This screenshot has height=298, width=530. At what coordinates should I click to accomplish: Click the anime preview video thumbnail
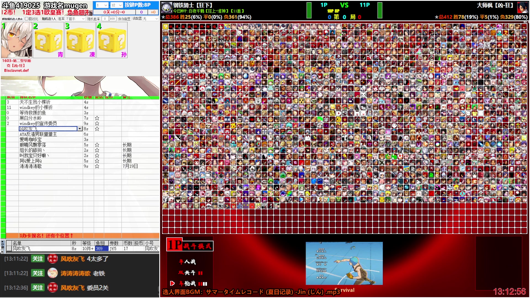(x=344, y=263)
